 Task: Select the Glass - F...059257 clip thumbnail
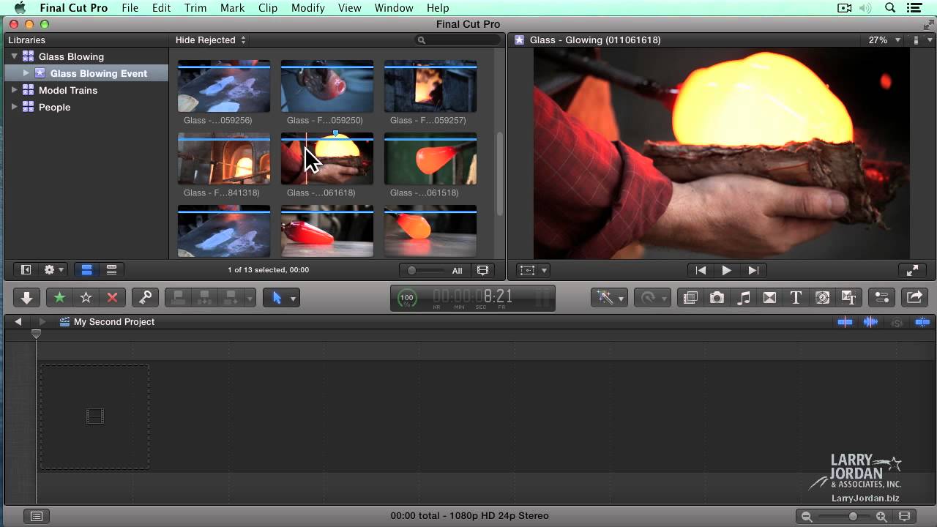(430, 86)
